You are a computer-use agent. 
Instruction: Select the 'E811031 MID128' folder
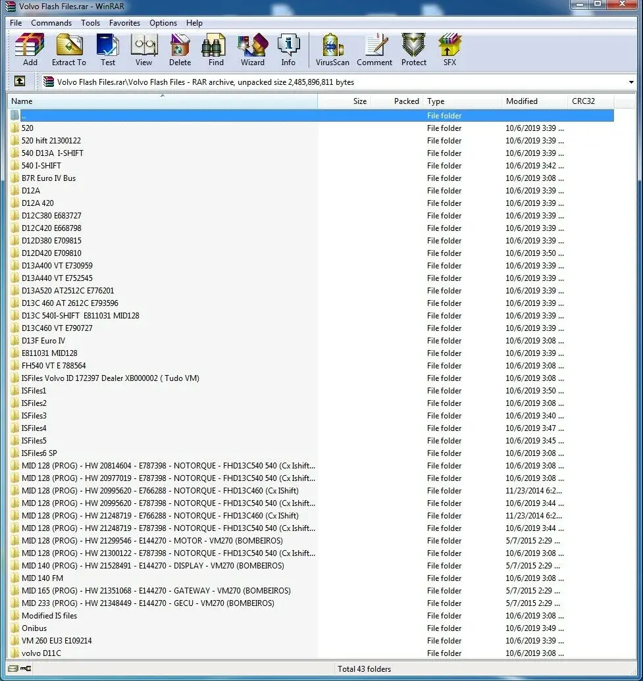311,353
